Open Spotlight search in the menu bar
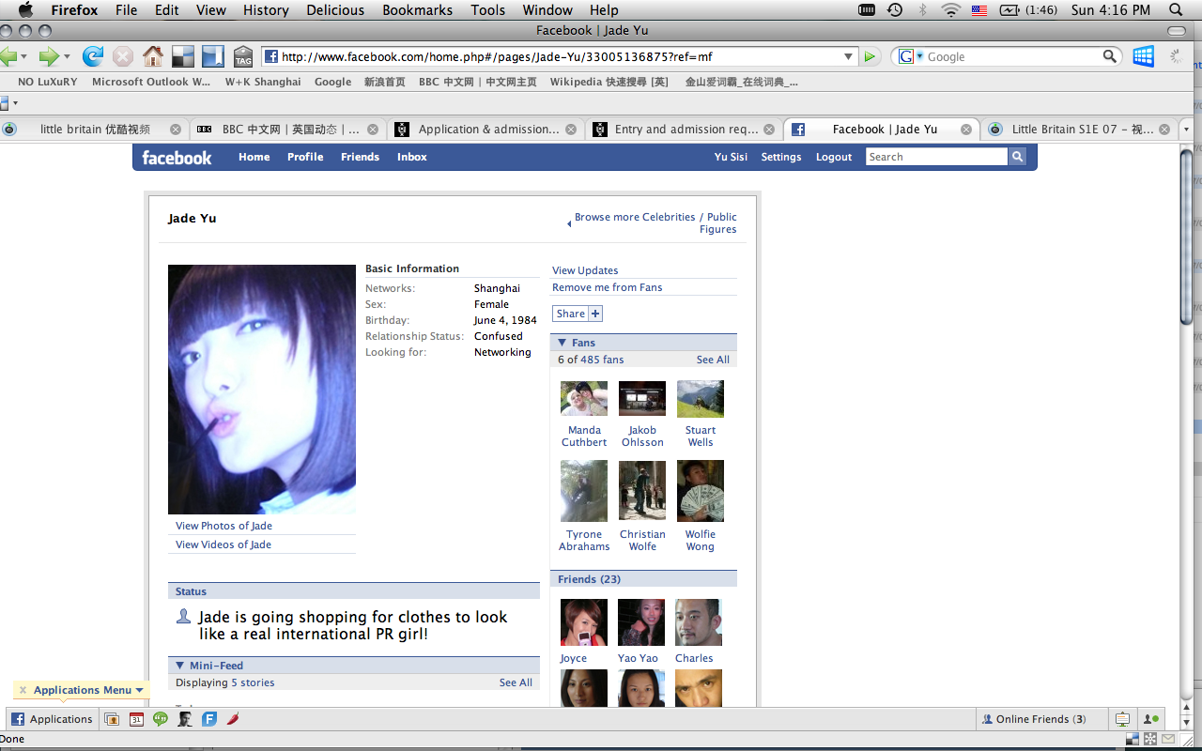Image resolution: width=1202 pixels, height=751 pixels. pyautogui.click(x=1176, y=10)
